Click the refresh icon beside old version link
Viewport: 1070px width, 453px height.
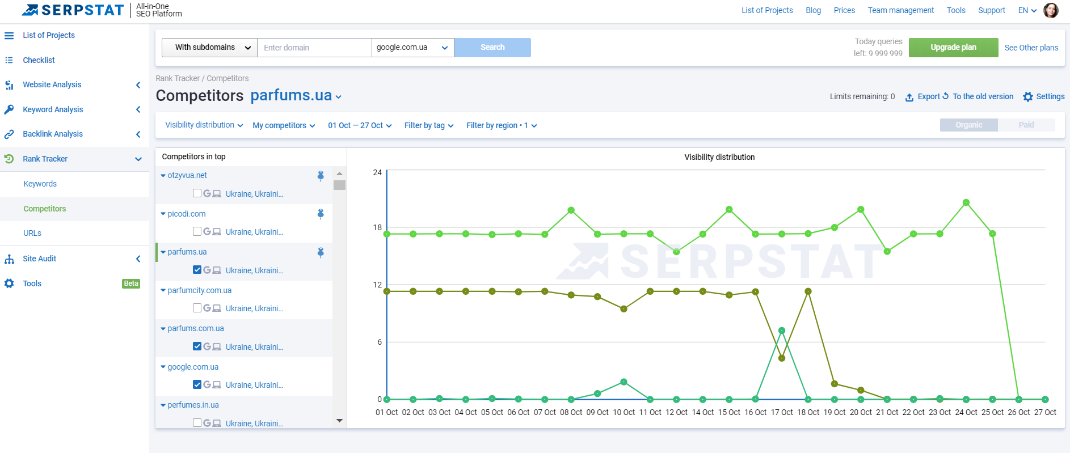coord(946,96)
